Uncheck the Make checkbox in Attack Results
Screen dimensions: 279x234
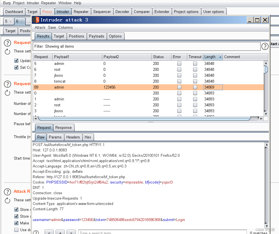[x=16, y=223]
